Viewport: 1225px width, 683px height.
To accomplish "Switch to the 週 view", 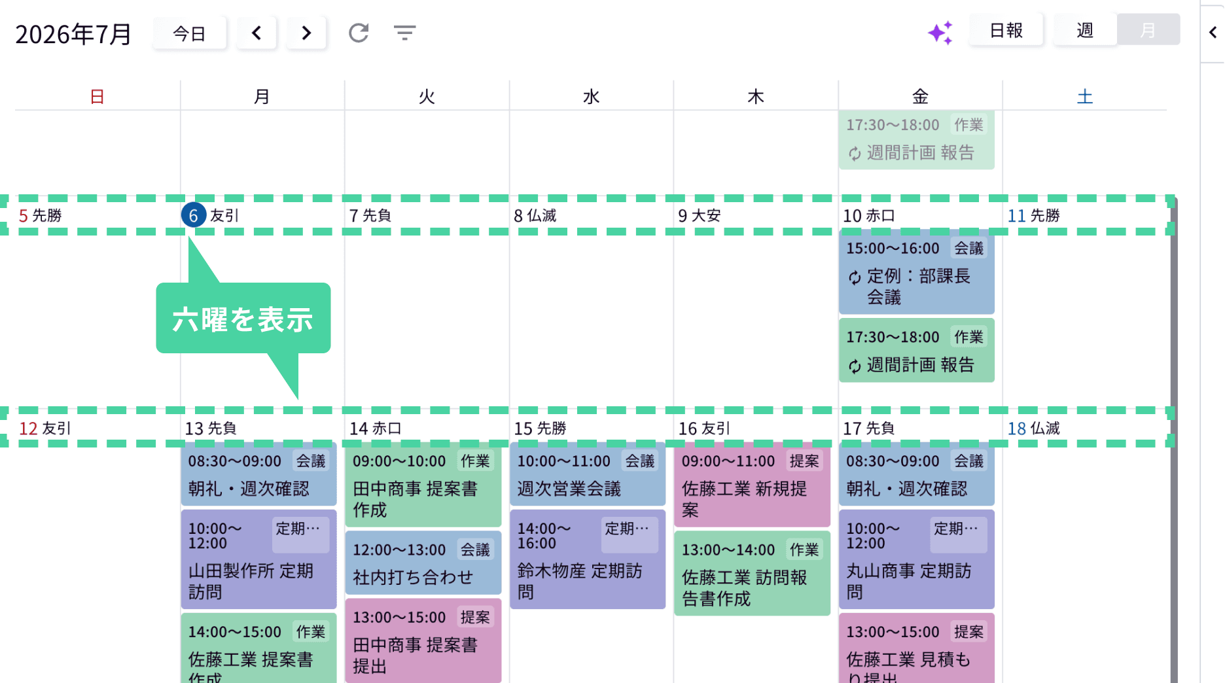I will pyautogui.click(x=1084, y=30).
